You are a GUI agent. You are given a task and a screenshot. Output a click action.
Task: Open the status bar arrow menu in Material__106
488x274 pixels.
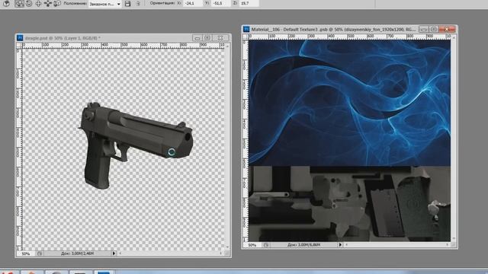340,245
